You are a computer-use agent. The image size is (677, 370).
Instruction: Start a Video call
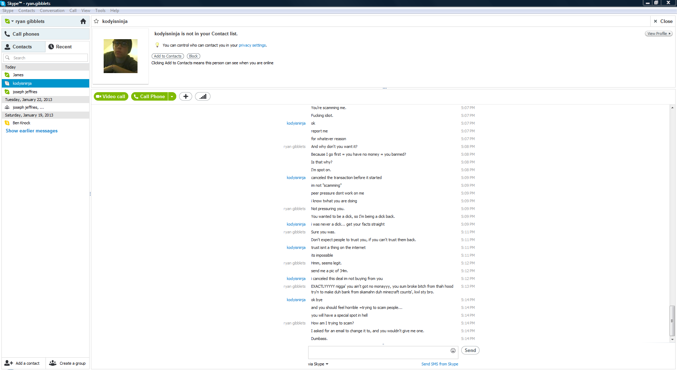(111, 96)
